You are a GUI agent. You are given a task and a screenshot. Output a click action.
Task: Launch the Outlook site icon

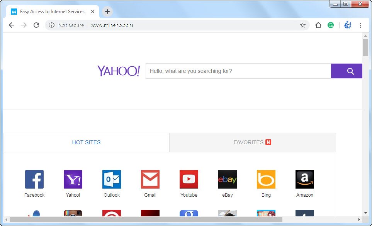pos(112,179)
